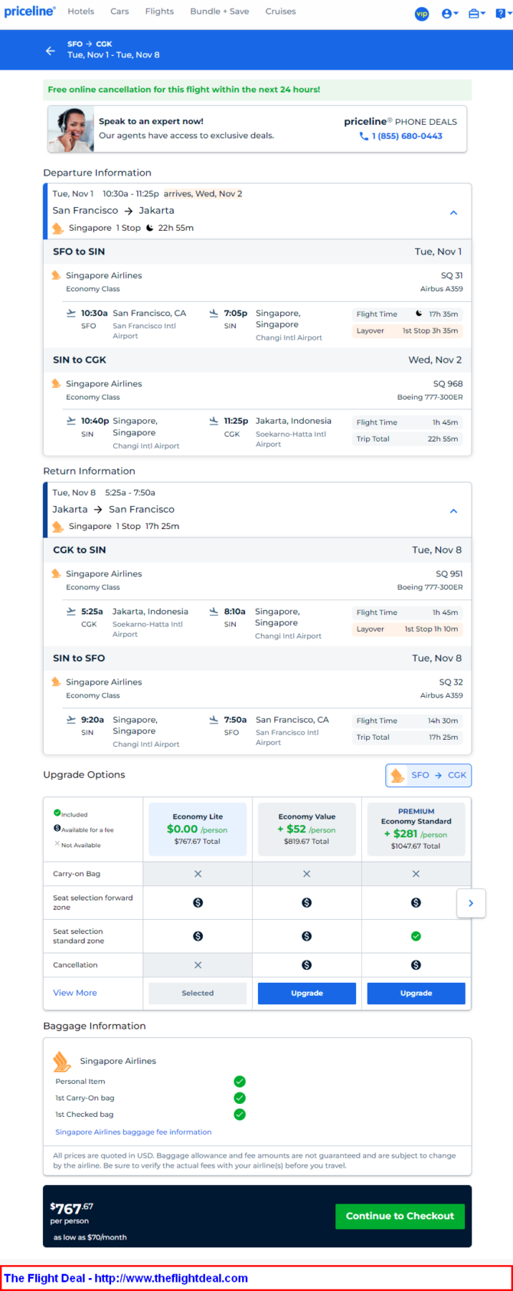Screen dimensions: 513x1291
Task: Collapse the Return Information details chevron
Action: 453,511
